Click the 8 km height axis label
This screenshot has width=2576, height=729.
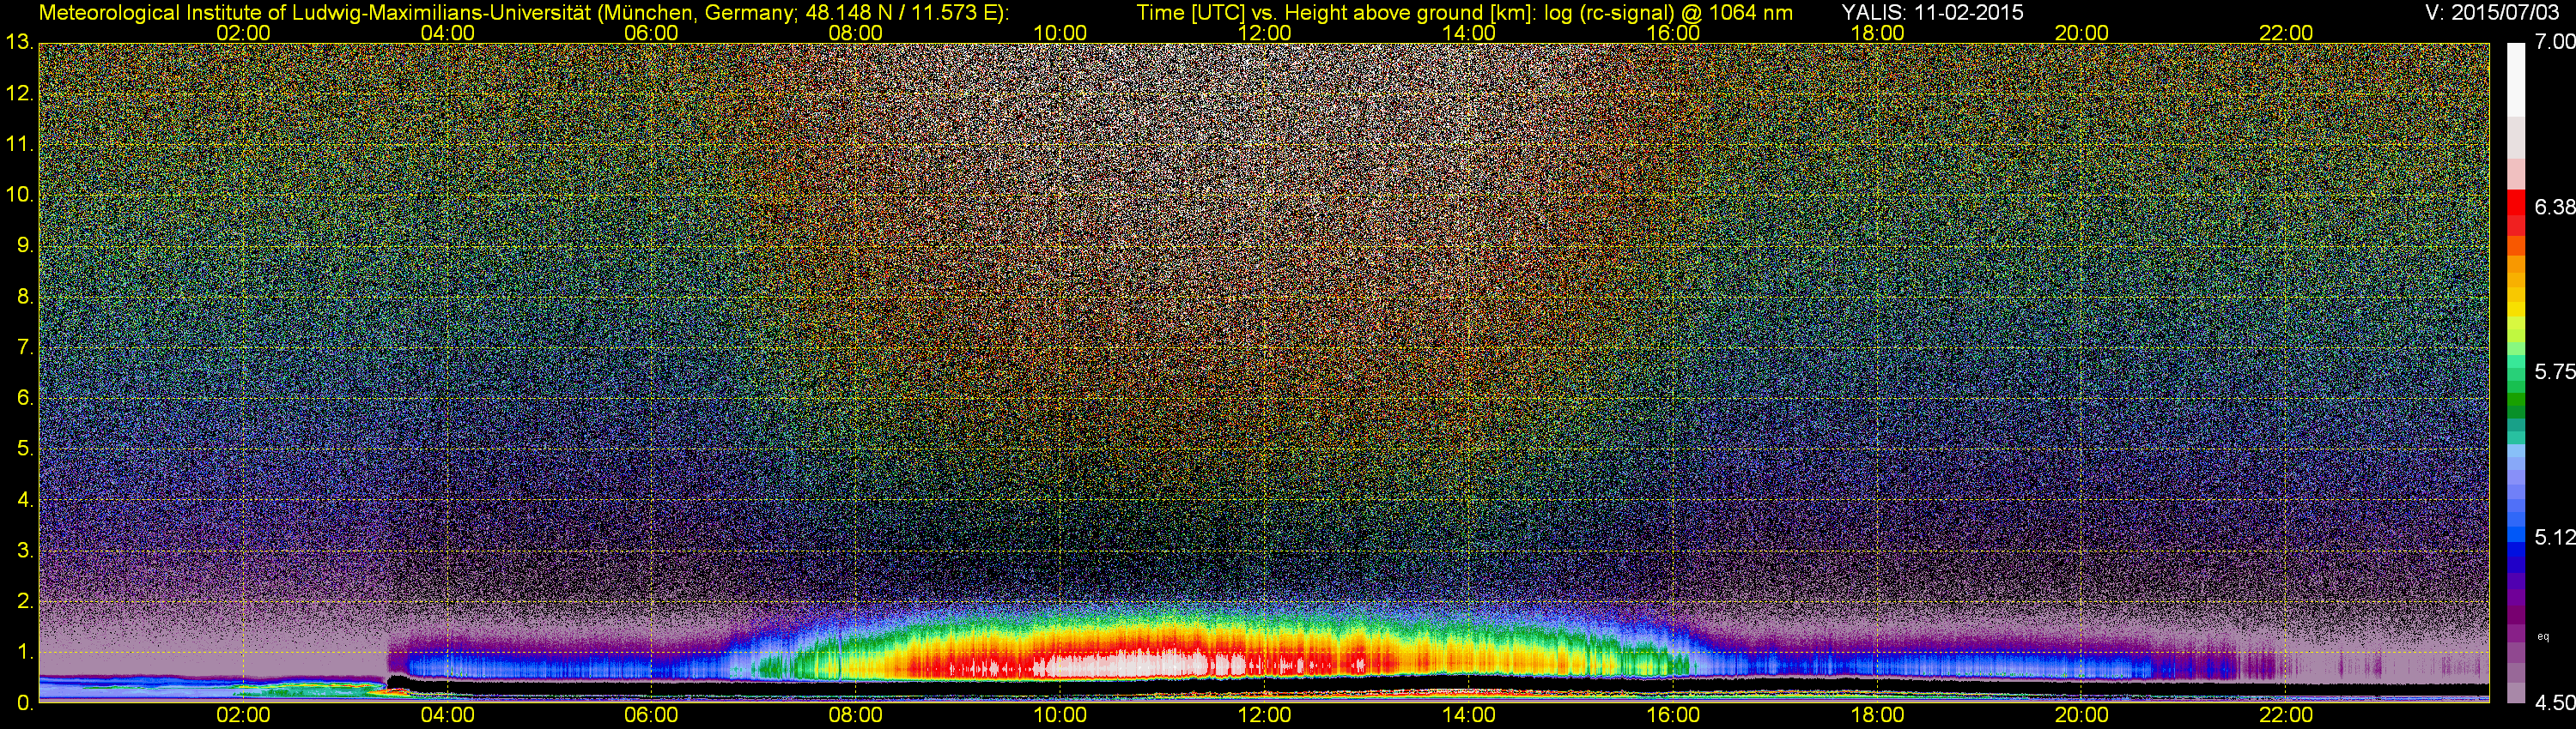pyautogui.click(x=24, y=297)
